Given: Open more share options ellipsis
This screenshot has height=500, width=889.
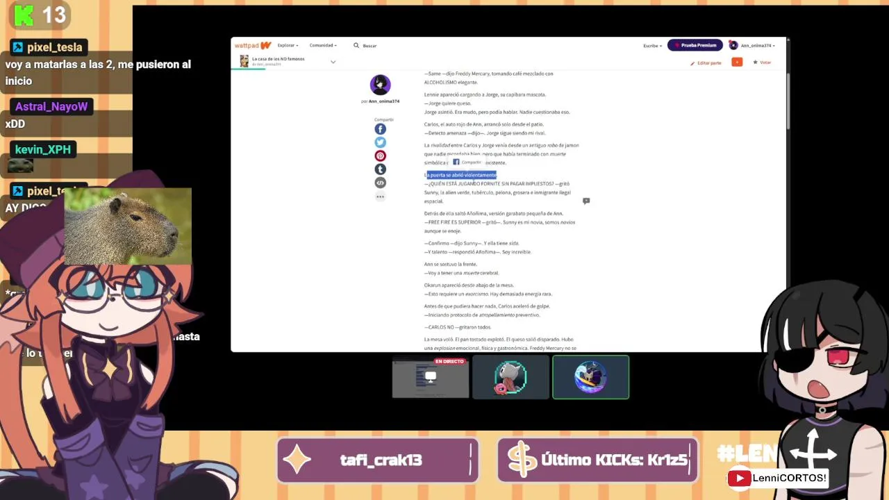Looking at the screenshot, I should [x=380, y=197].
